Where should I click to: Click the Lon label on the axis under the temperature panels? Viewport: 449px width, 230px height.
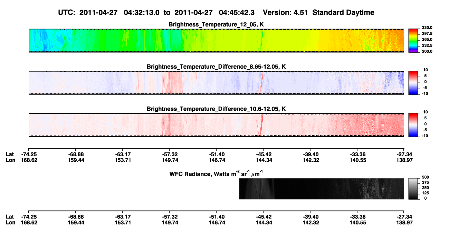click(x=10, y=160)
